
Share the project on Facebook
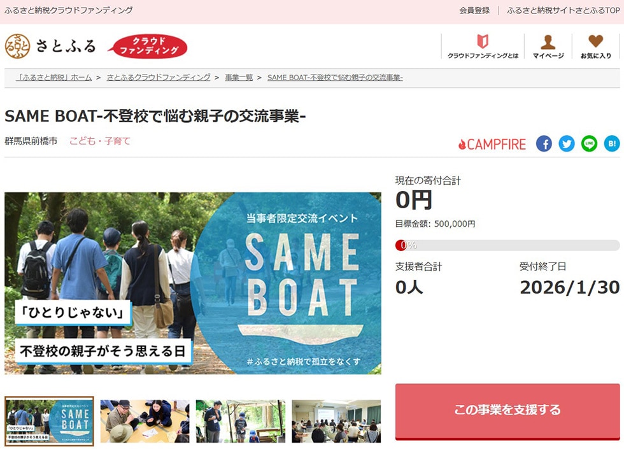click(x=544, y=144)
